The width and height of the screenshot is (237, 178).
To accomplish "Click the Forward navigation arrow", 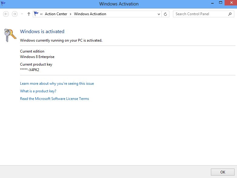I will pyautogui.click(x=14, y=14).
